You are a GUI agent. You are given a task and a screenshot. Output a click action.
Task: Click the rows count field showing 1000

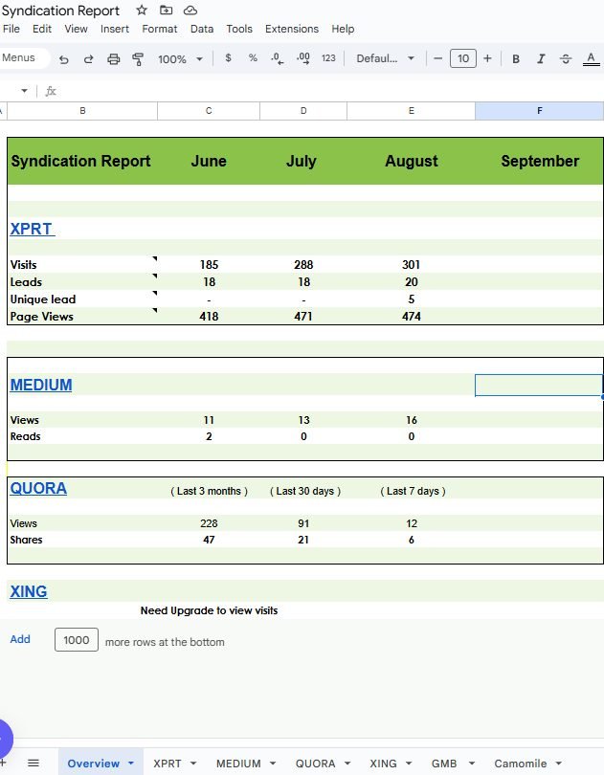77,639
